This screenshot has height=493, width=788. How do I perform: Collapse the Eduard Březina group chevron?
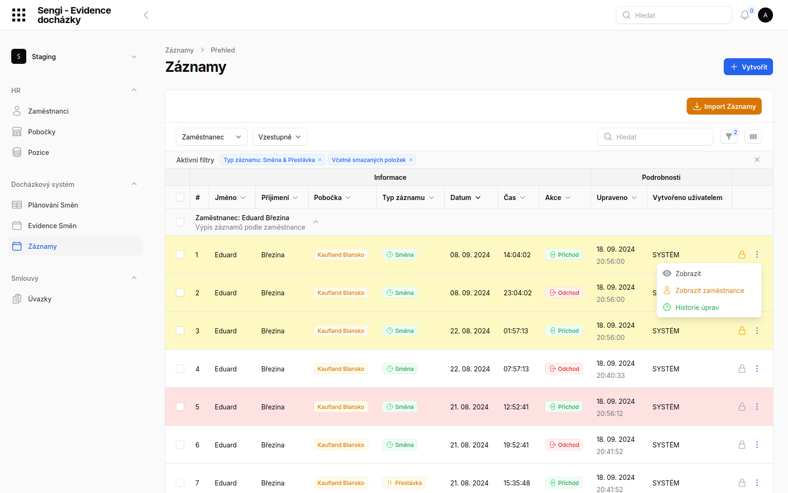[x=316, y=222]
